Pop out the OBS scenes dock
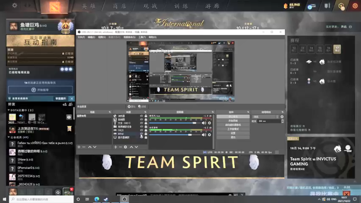This screenshot has width=361, height=203. [110, 112]
